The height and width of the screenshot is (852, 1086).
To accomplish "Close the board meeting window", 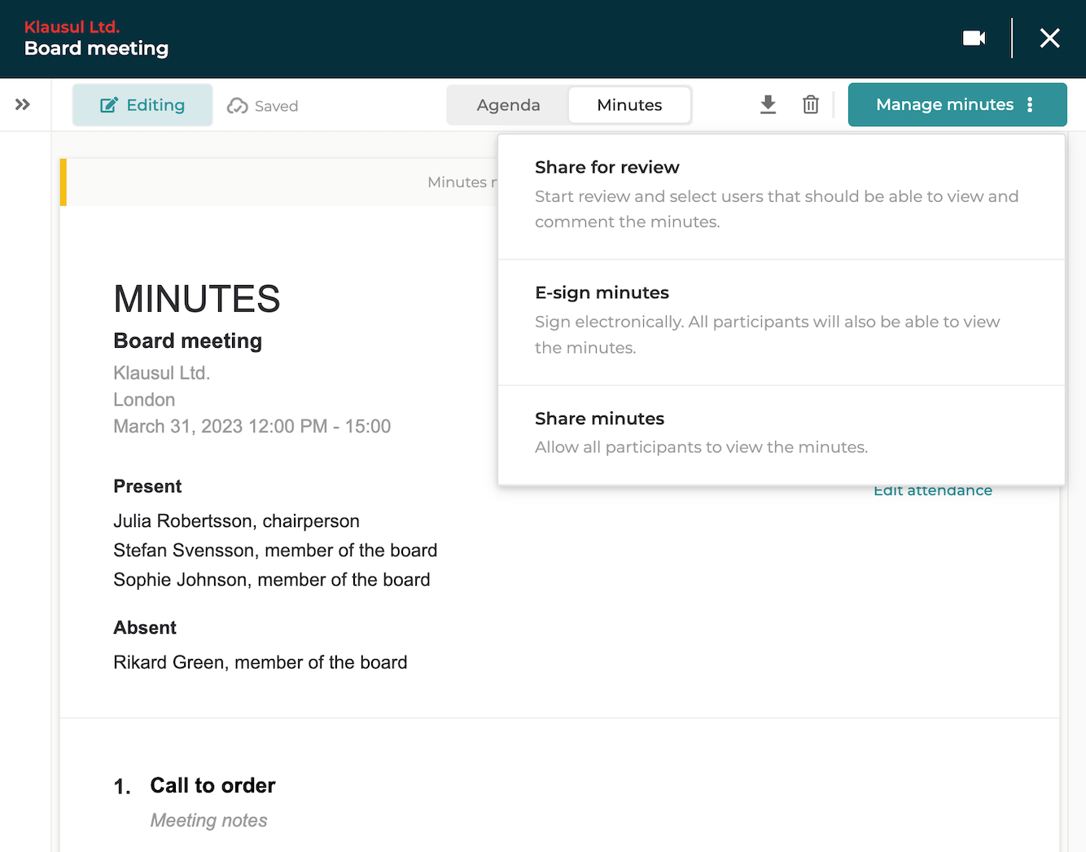I will (1049, 38).
